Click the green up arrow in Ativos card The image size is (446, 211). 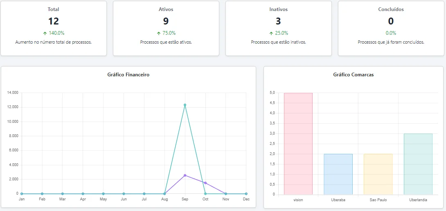[x=159, y=33]
